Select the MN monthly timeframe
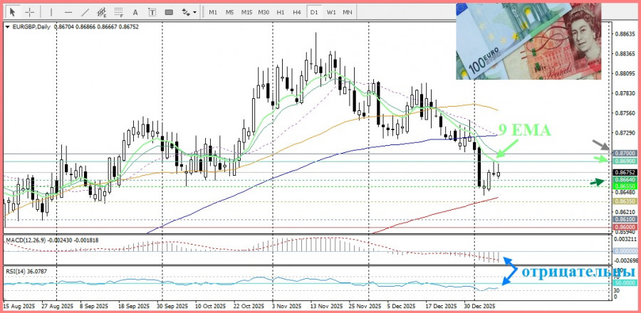The image size is (641, 313). tap(348, 12)
